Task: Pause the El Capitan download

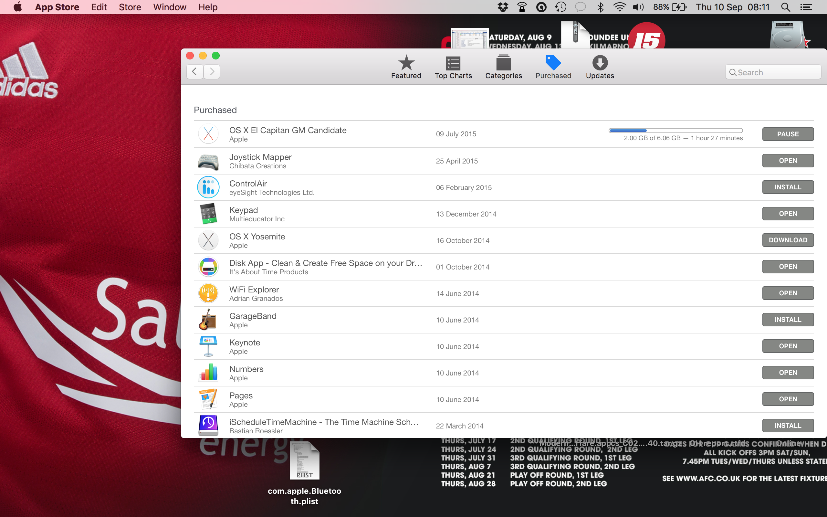Action: [788, 134]
